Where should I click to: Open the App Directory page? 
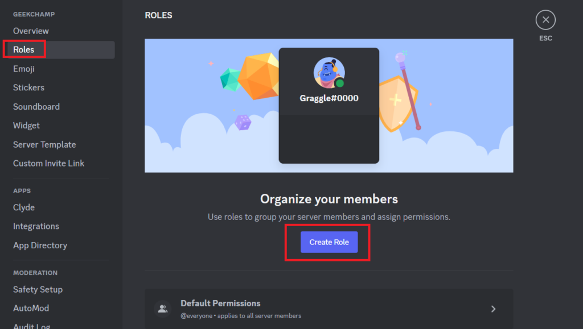point(40,245)
